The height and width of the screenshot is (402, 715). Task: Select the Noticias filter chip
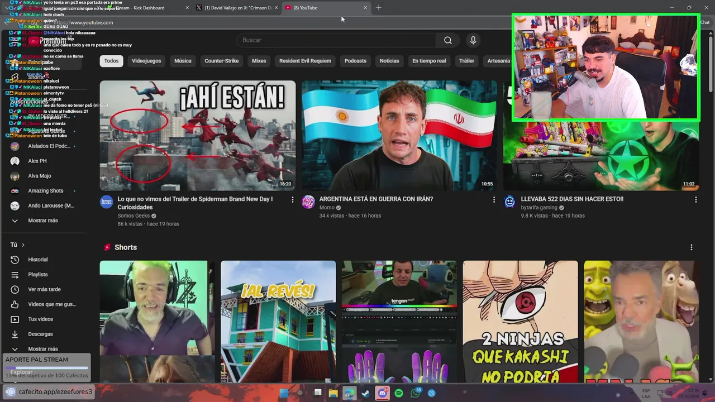tap(389, 61)
